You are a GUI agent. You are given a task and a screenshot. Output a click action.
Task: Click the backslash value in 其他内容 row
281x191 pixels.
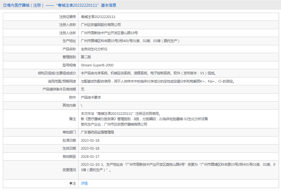(82, 106)
